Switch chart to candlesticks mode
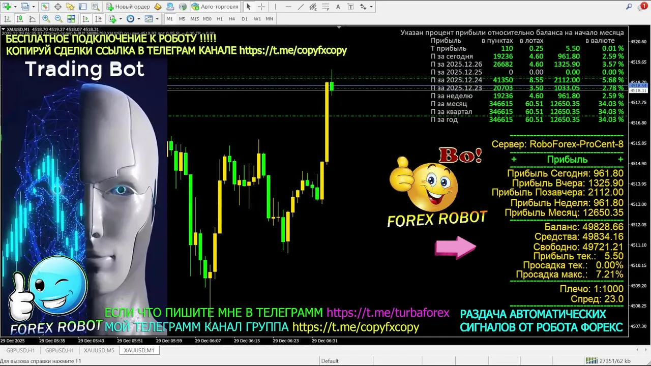This screenshot has width=651, height=366. coord(20,19)
